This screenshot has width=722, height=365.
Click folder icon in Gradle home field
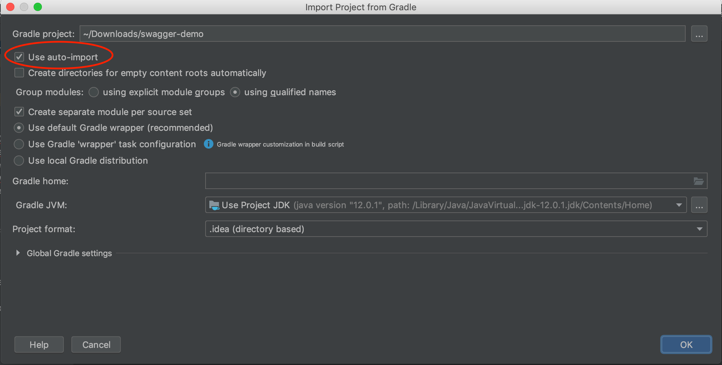coord(699,181)
